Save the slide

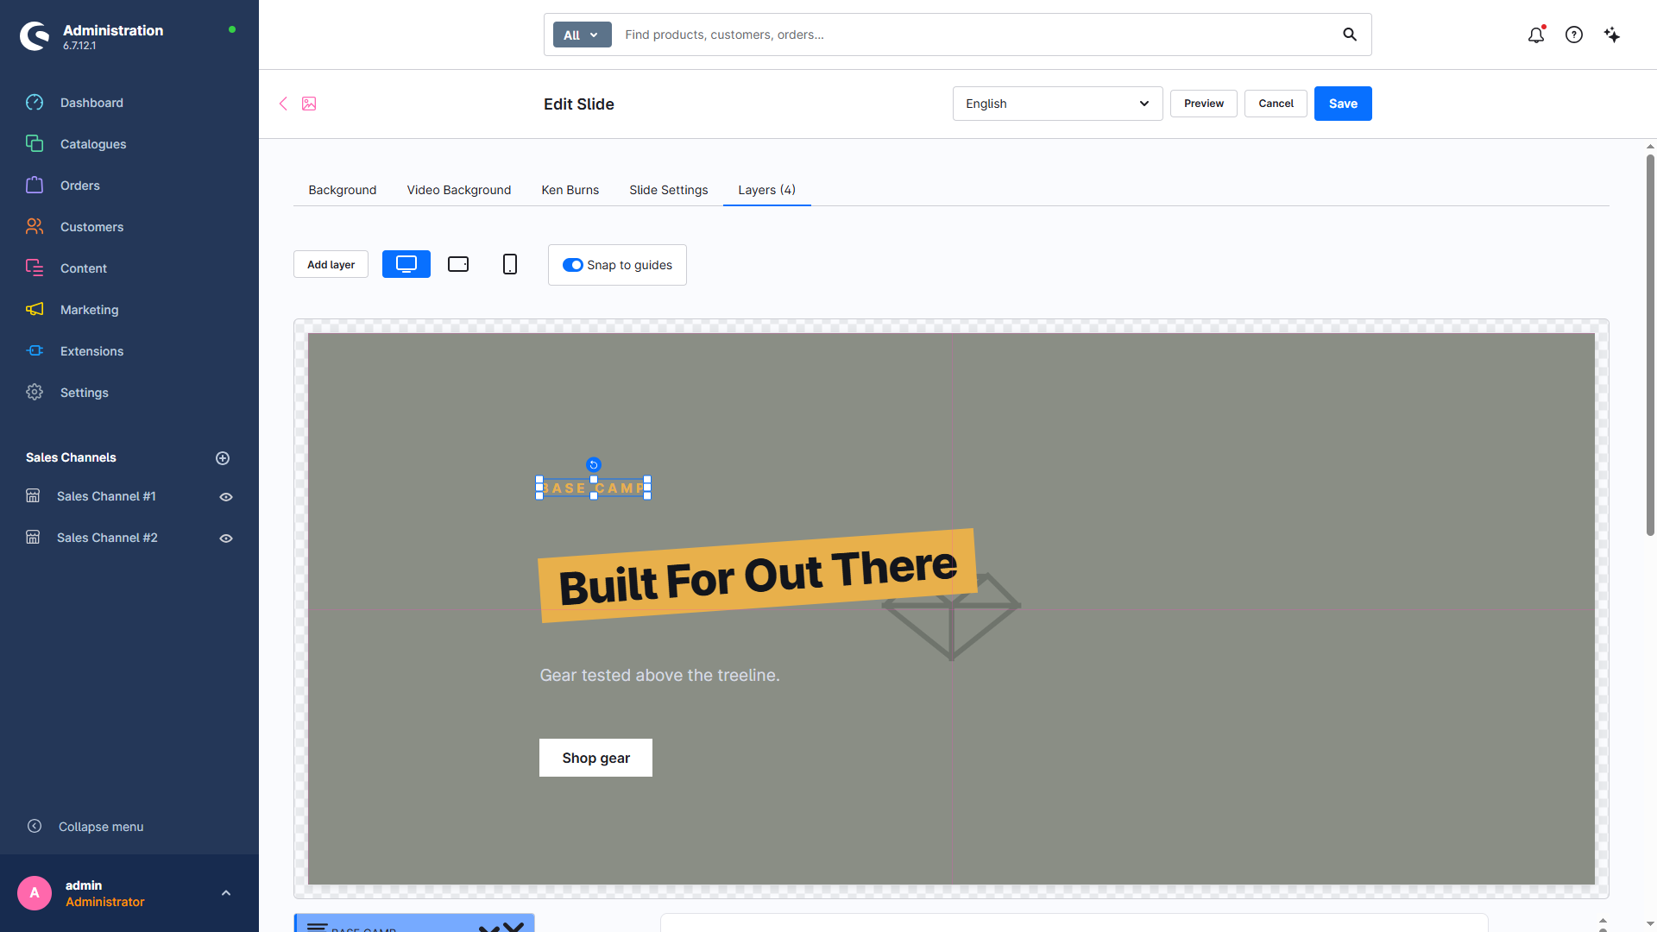1343,104
